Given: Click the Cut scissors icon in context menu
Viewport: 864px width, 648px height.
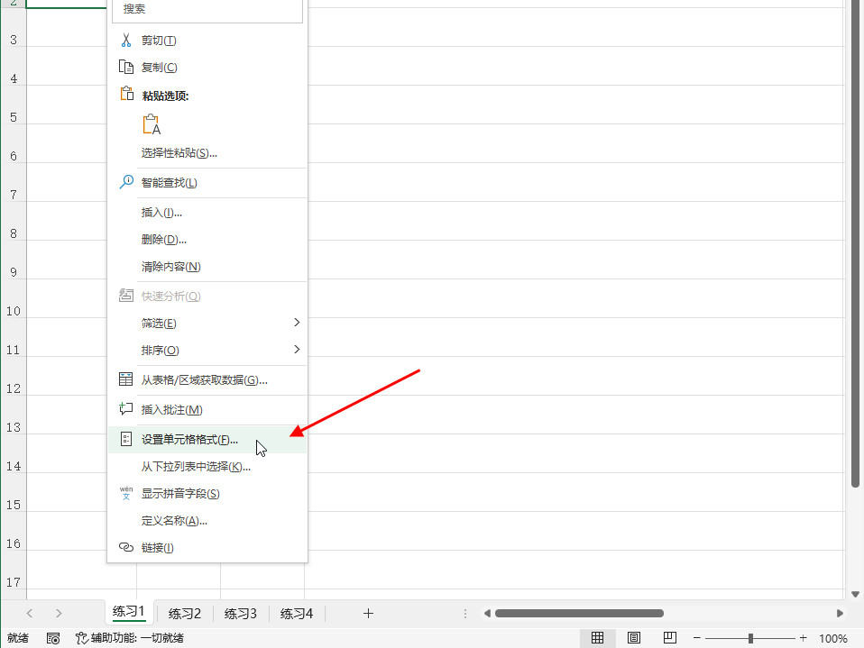Looking at the screenshot, I should coord(126,41).
